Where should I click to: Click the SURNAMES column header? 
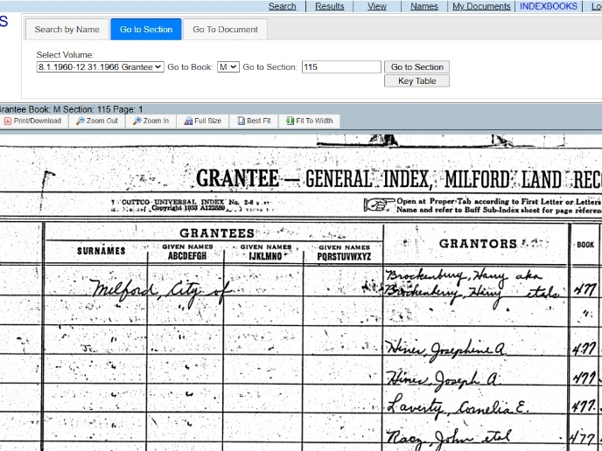click(x=101, y=251)
